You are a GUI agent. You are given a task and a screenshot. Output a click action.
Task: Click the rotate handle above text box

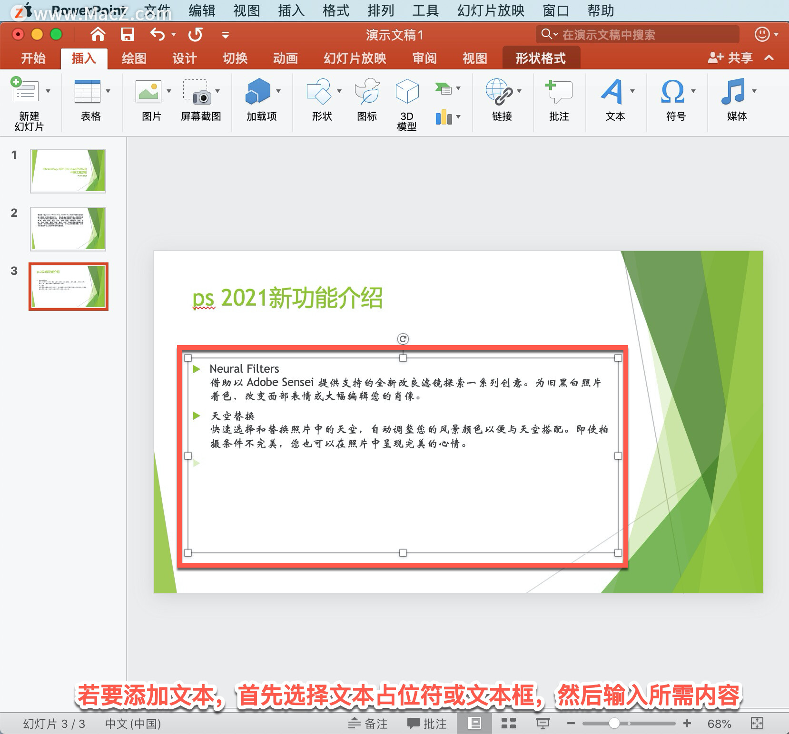pyautogui.click(x=403, y=339)
